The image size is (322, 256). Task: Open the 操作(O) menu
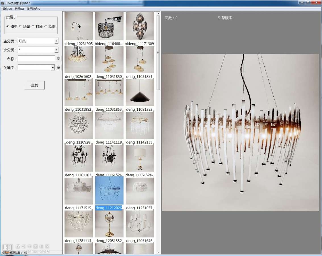pyautogui.click(x=7, y=9)
